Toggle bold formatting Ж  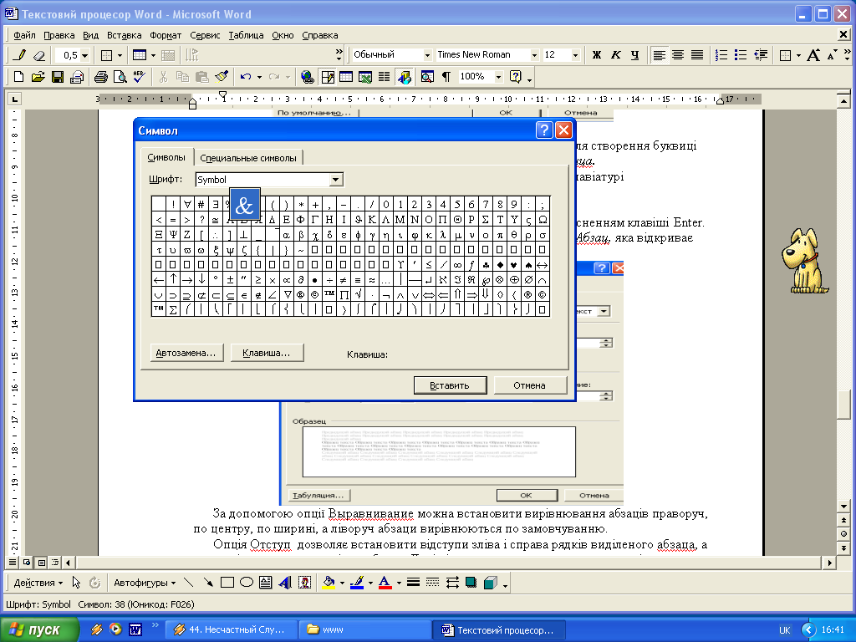pyautogui.click(x=596, y=55)
